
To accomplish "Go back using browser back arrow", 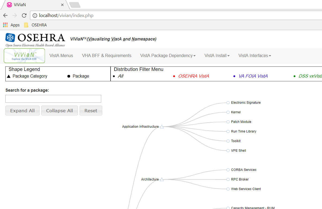I will coord(5,15).
